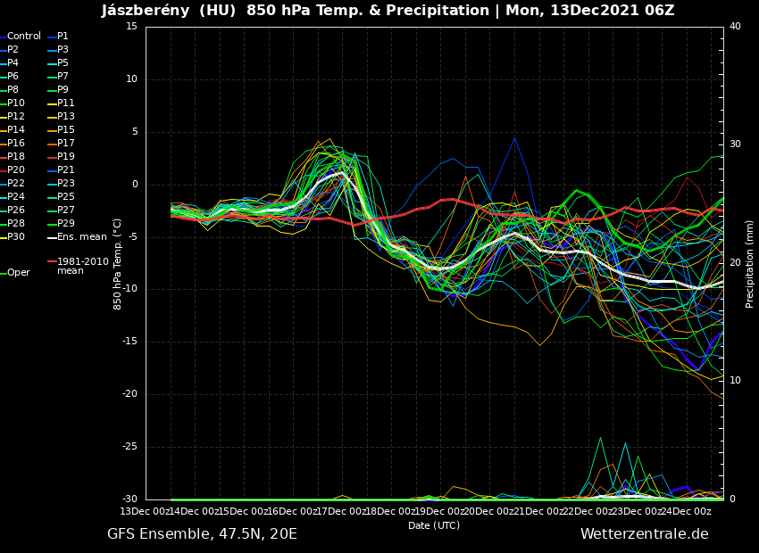Click the Wetterzentrale.de text
The image size is (759, 553).
(644, 534)
